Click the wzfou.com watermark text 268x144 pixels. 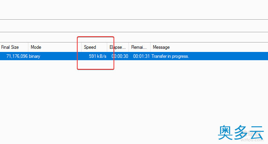coord(252,140)
